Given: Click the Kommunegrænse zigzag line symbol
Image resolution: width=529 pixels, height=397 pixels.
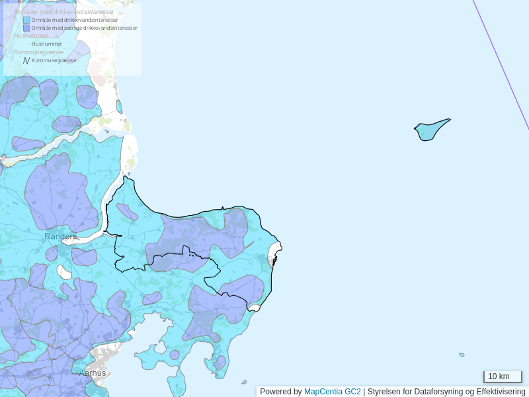Looking at the screenshot, I should (x=26, y=60).
